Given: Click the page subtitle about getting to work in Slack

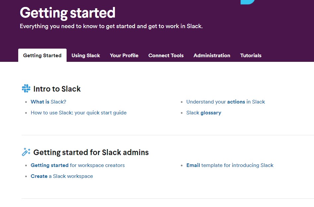Looking at the screenshot, I should pos(111,26).
